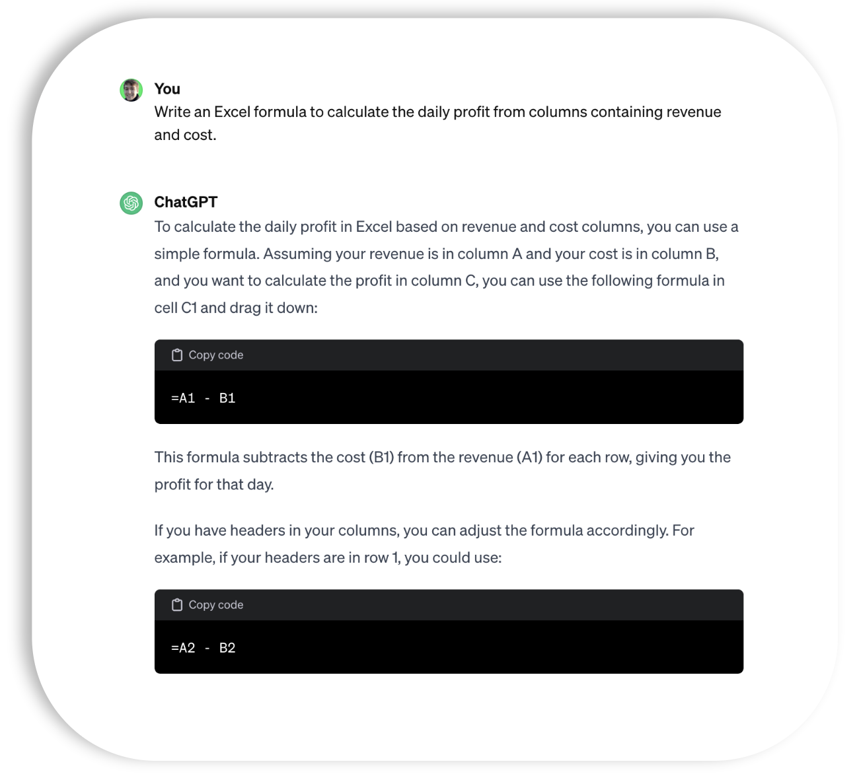Click the =A1 - B1 formula text
The height and width of the screenshot is (778, 859).
[x=204, y=398]
